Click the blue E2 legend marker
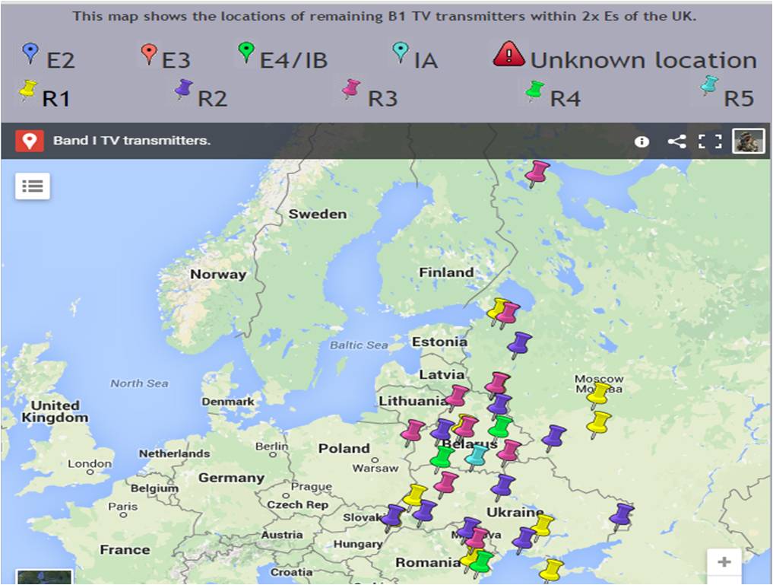 [30, 53]
